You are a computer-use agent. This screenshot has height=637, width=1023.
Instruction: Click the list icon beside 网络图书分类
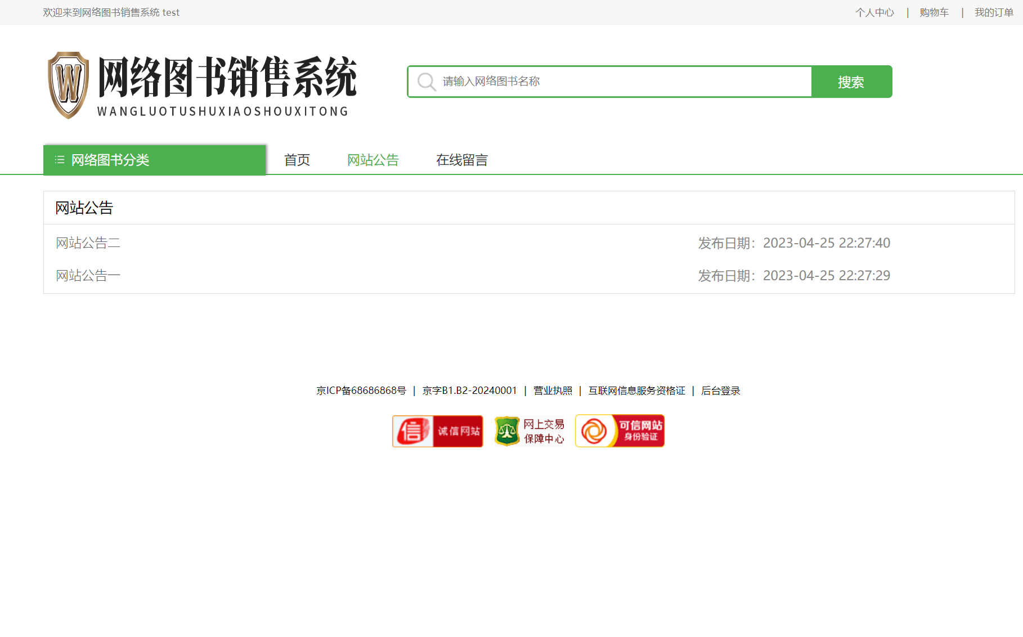pos(59,160)
